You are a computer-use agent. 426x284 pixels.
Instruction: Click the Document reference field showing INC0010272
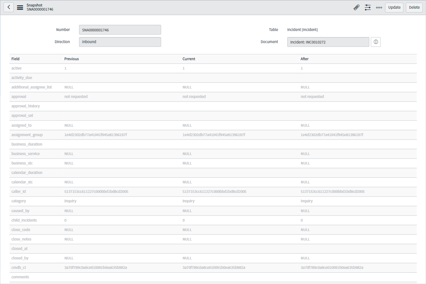[328, 42]
